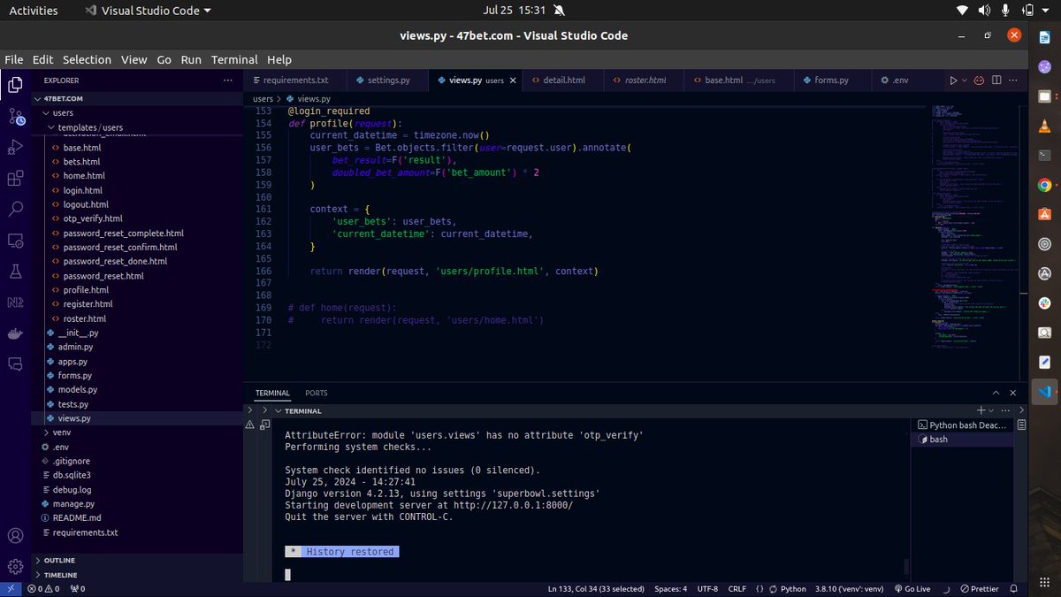Click Ln 133, Col 34 cursor position

[598, 588]
